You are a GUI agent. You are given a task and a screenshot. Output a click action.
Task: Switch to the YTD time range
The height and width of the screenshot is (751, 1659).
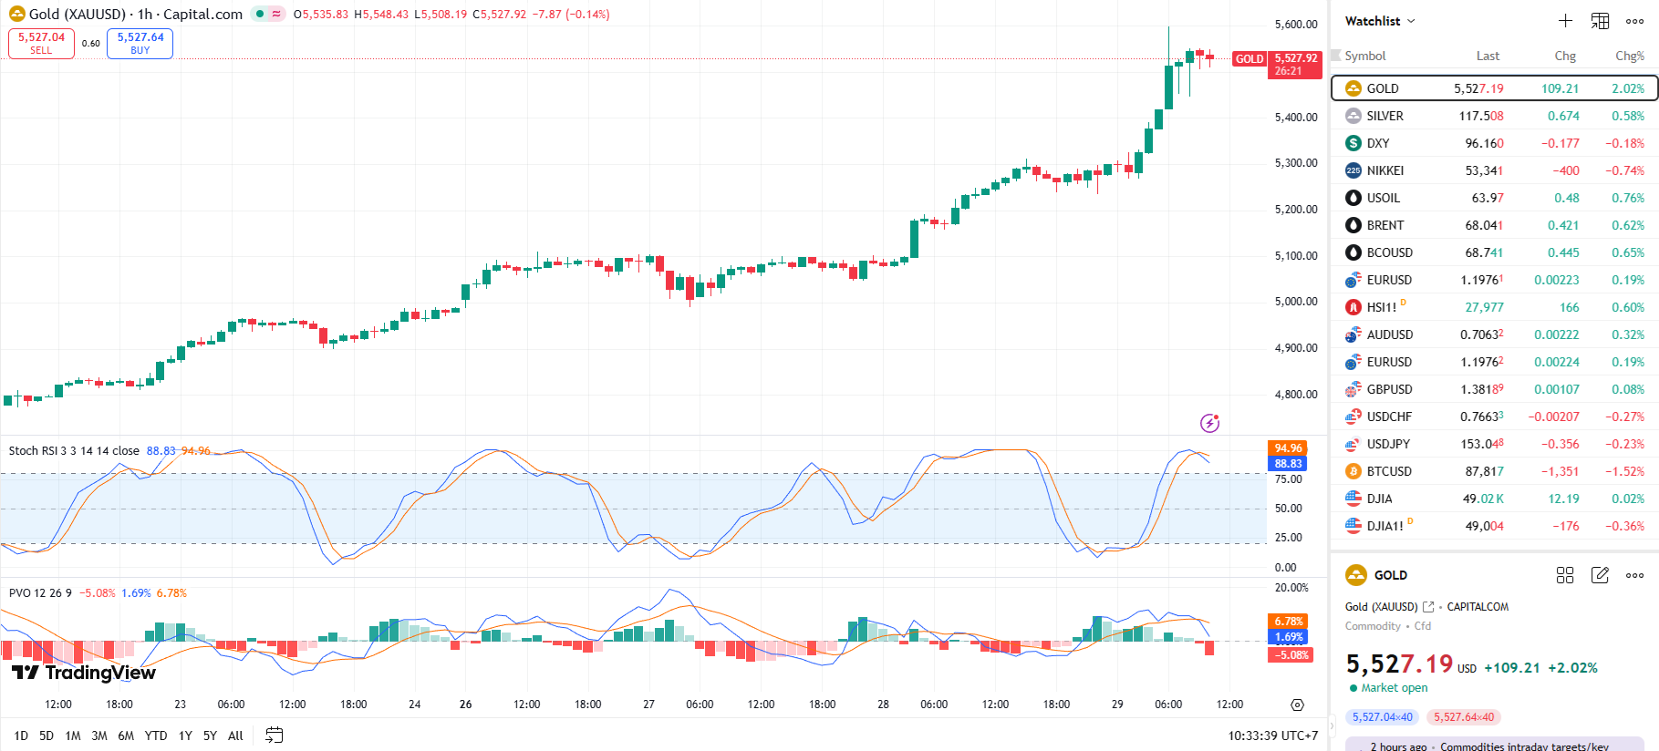[x=156, y=736]
